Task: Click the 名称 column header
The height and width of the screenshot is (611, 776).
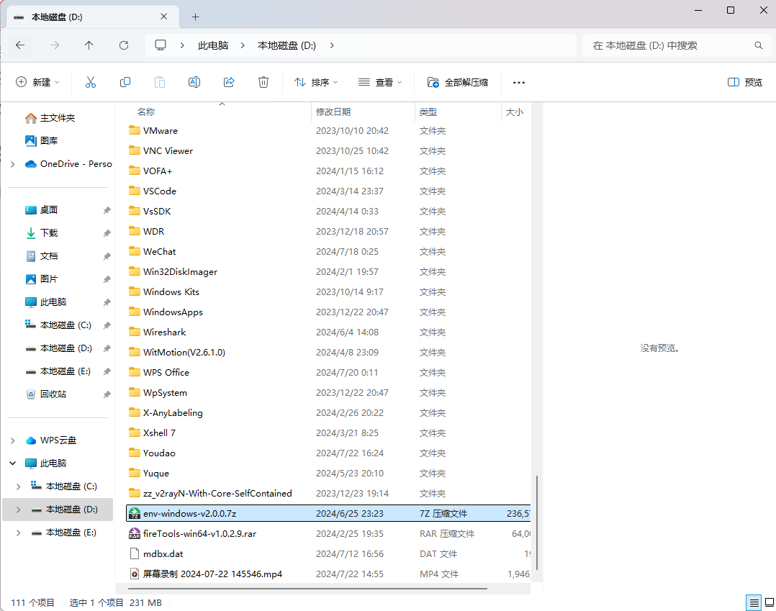Action: point(146,112)
